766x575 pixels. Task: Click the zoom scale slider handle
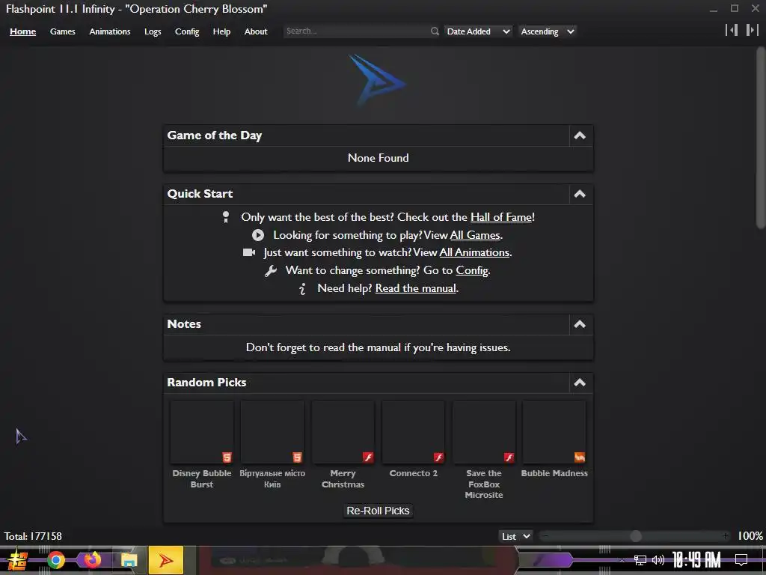coord(636,536)
